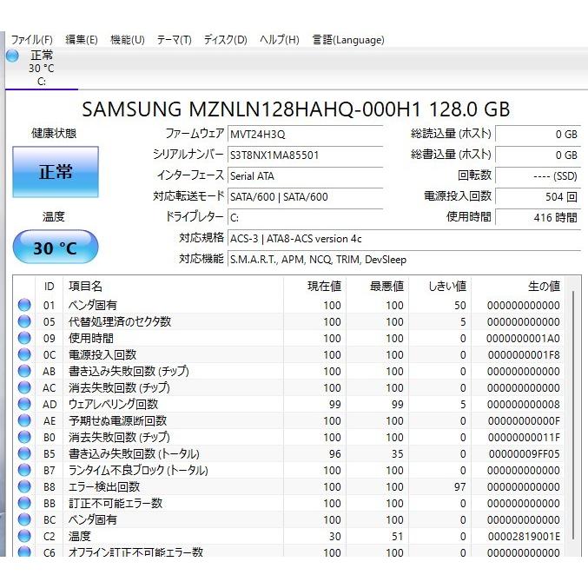Open the 言語(Language) menu

coord(348,40)
